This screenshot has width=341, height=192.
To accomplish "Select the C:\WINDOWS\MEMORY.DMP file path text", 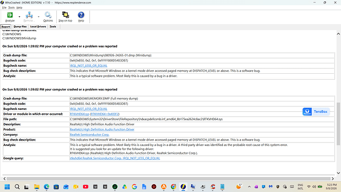I will click(104, 98).
